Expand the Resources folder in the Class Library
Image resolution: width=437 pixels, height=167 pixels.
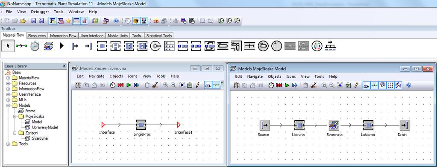click(x=8, y=83)
